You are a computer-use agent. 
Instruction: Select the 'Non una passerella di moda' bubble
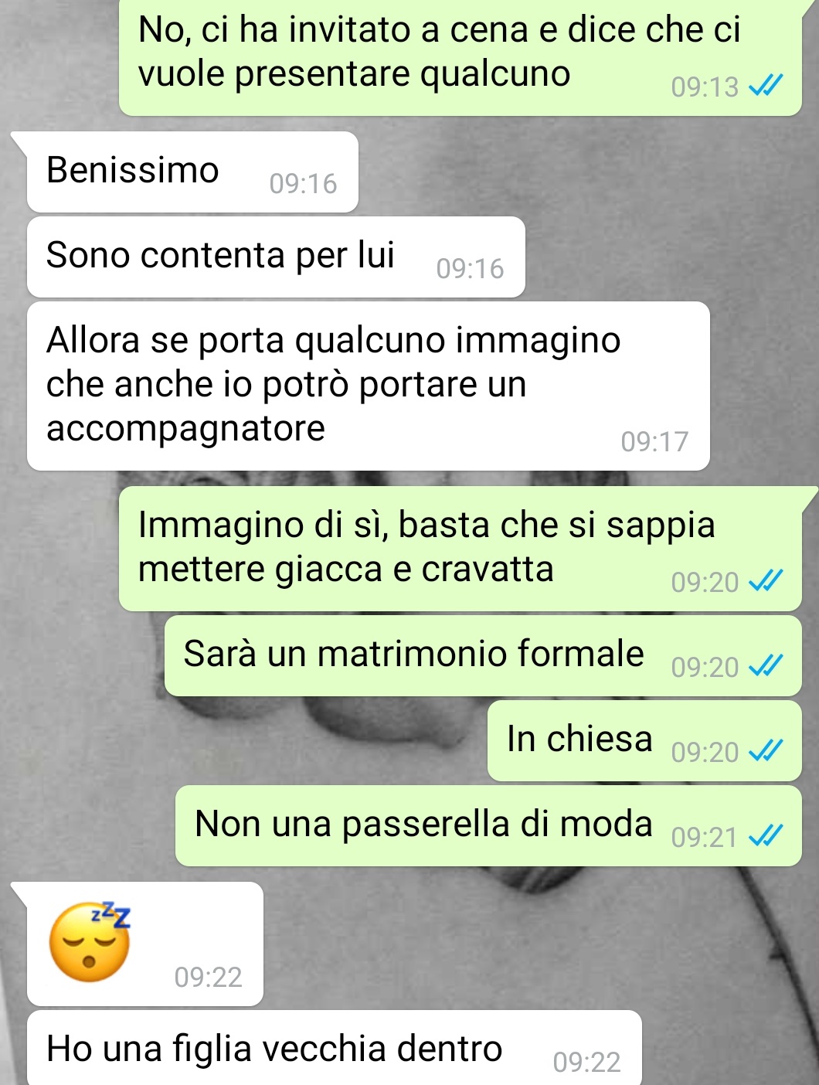[x=488, y=825]
